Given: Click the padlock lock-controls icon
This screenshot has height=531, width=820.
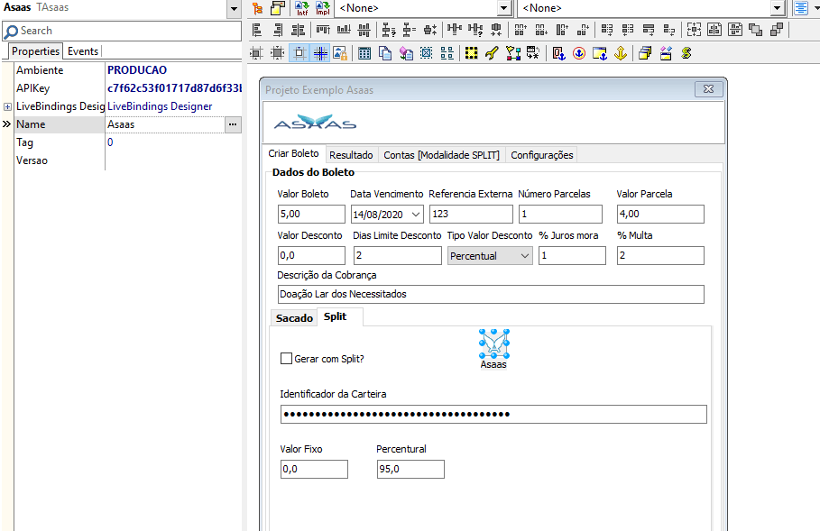Looking at the screenshot, I should point(340,53).
